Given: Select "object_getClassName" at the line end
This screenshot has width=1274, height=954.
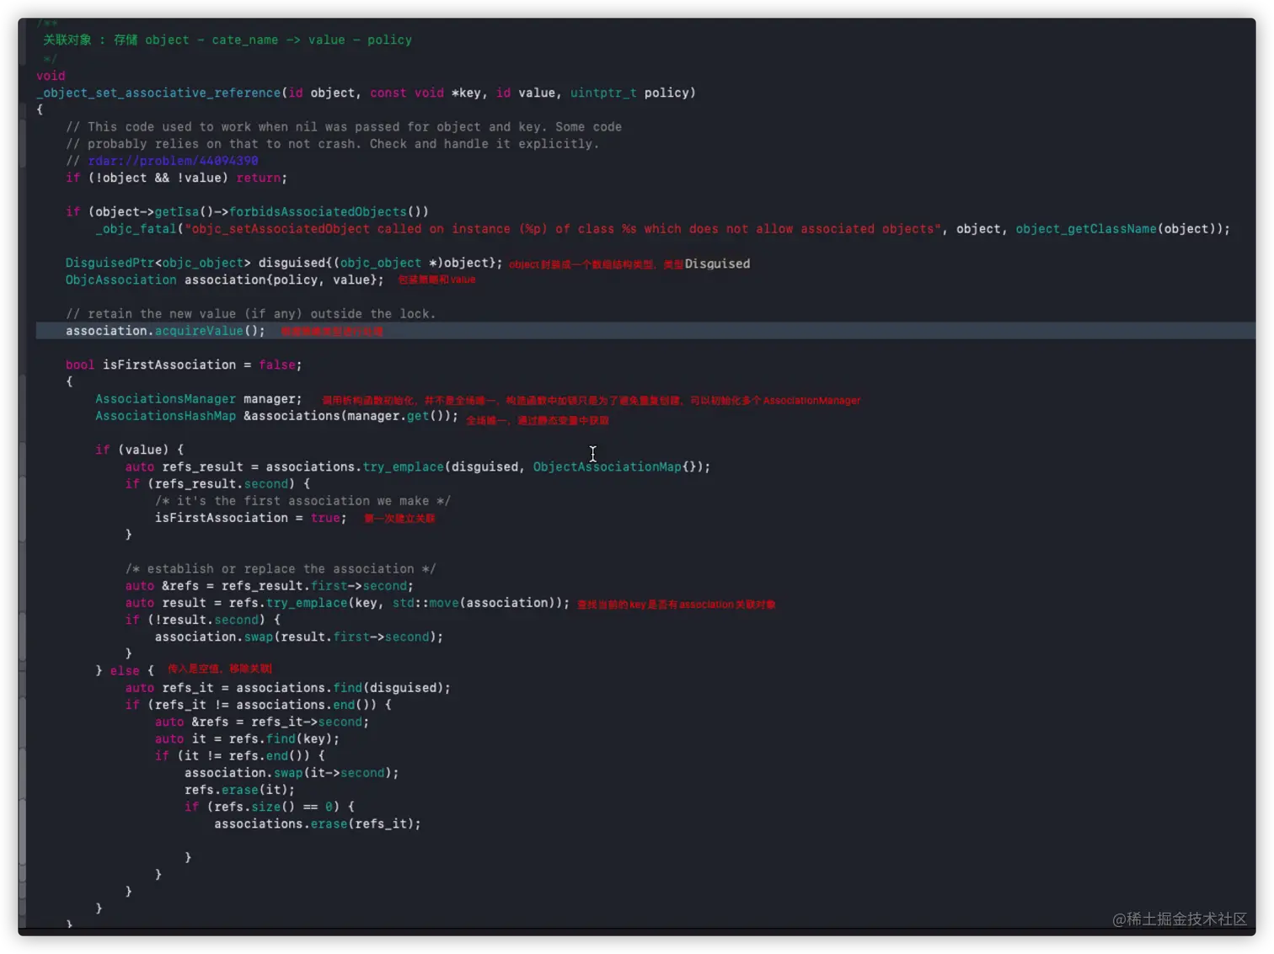Looking at the screenshot, I should click(x=1086, y=229).
